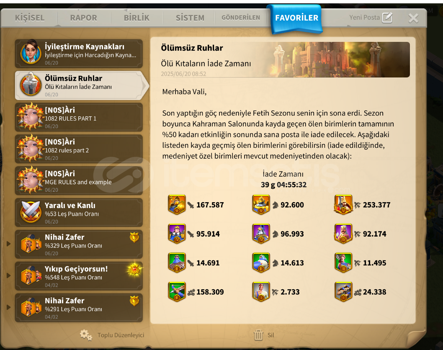Click the siege unit icon beside 158.309
Screen dimensions: 443x350
[x=177, y=291]
